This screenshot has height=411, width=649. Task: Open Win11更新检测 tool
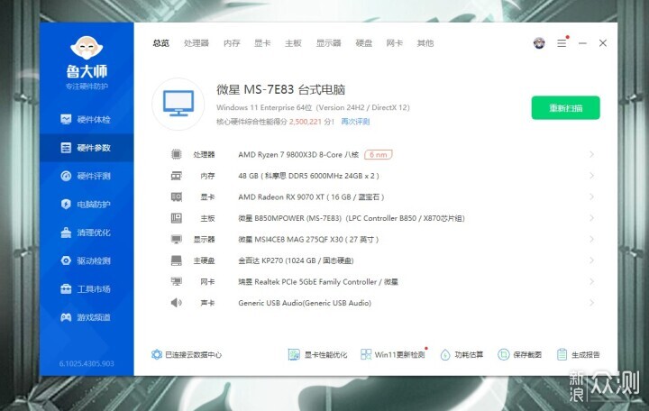393,355
